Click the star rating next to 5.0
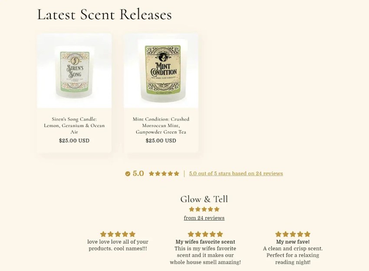This screenshot has height=271, width=369. tap(164, 174)
